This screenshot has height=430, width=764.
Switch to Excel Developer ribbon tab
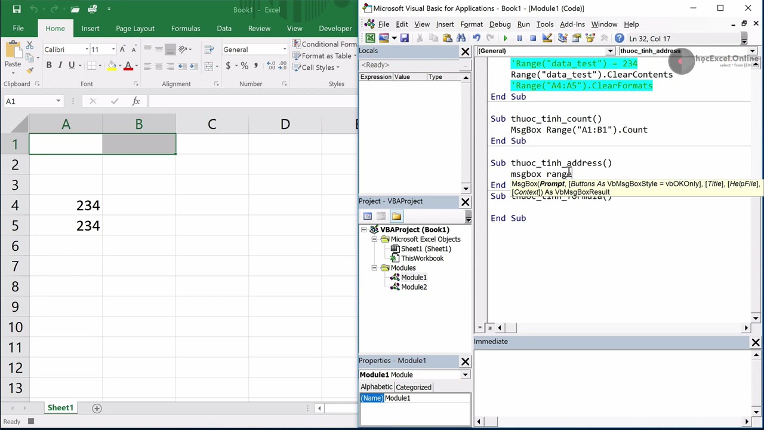[x=335, y=28]
